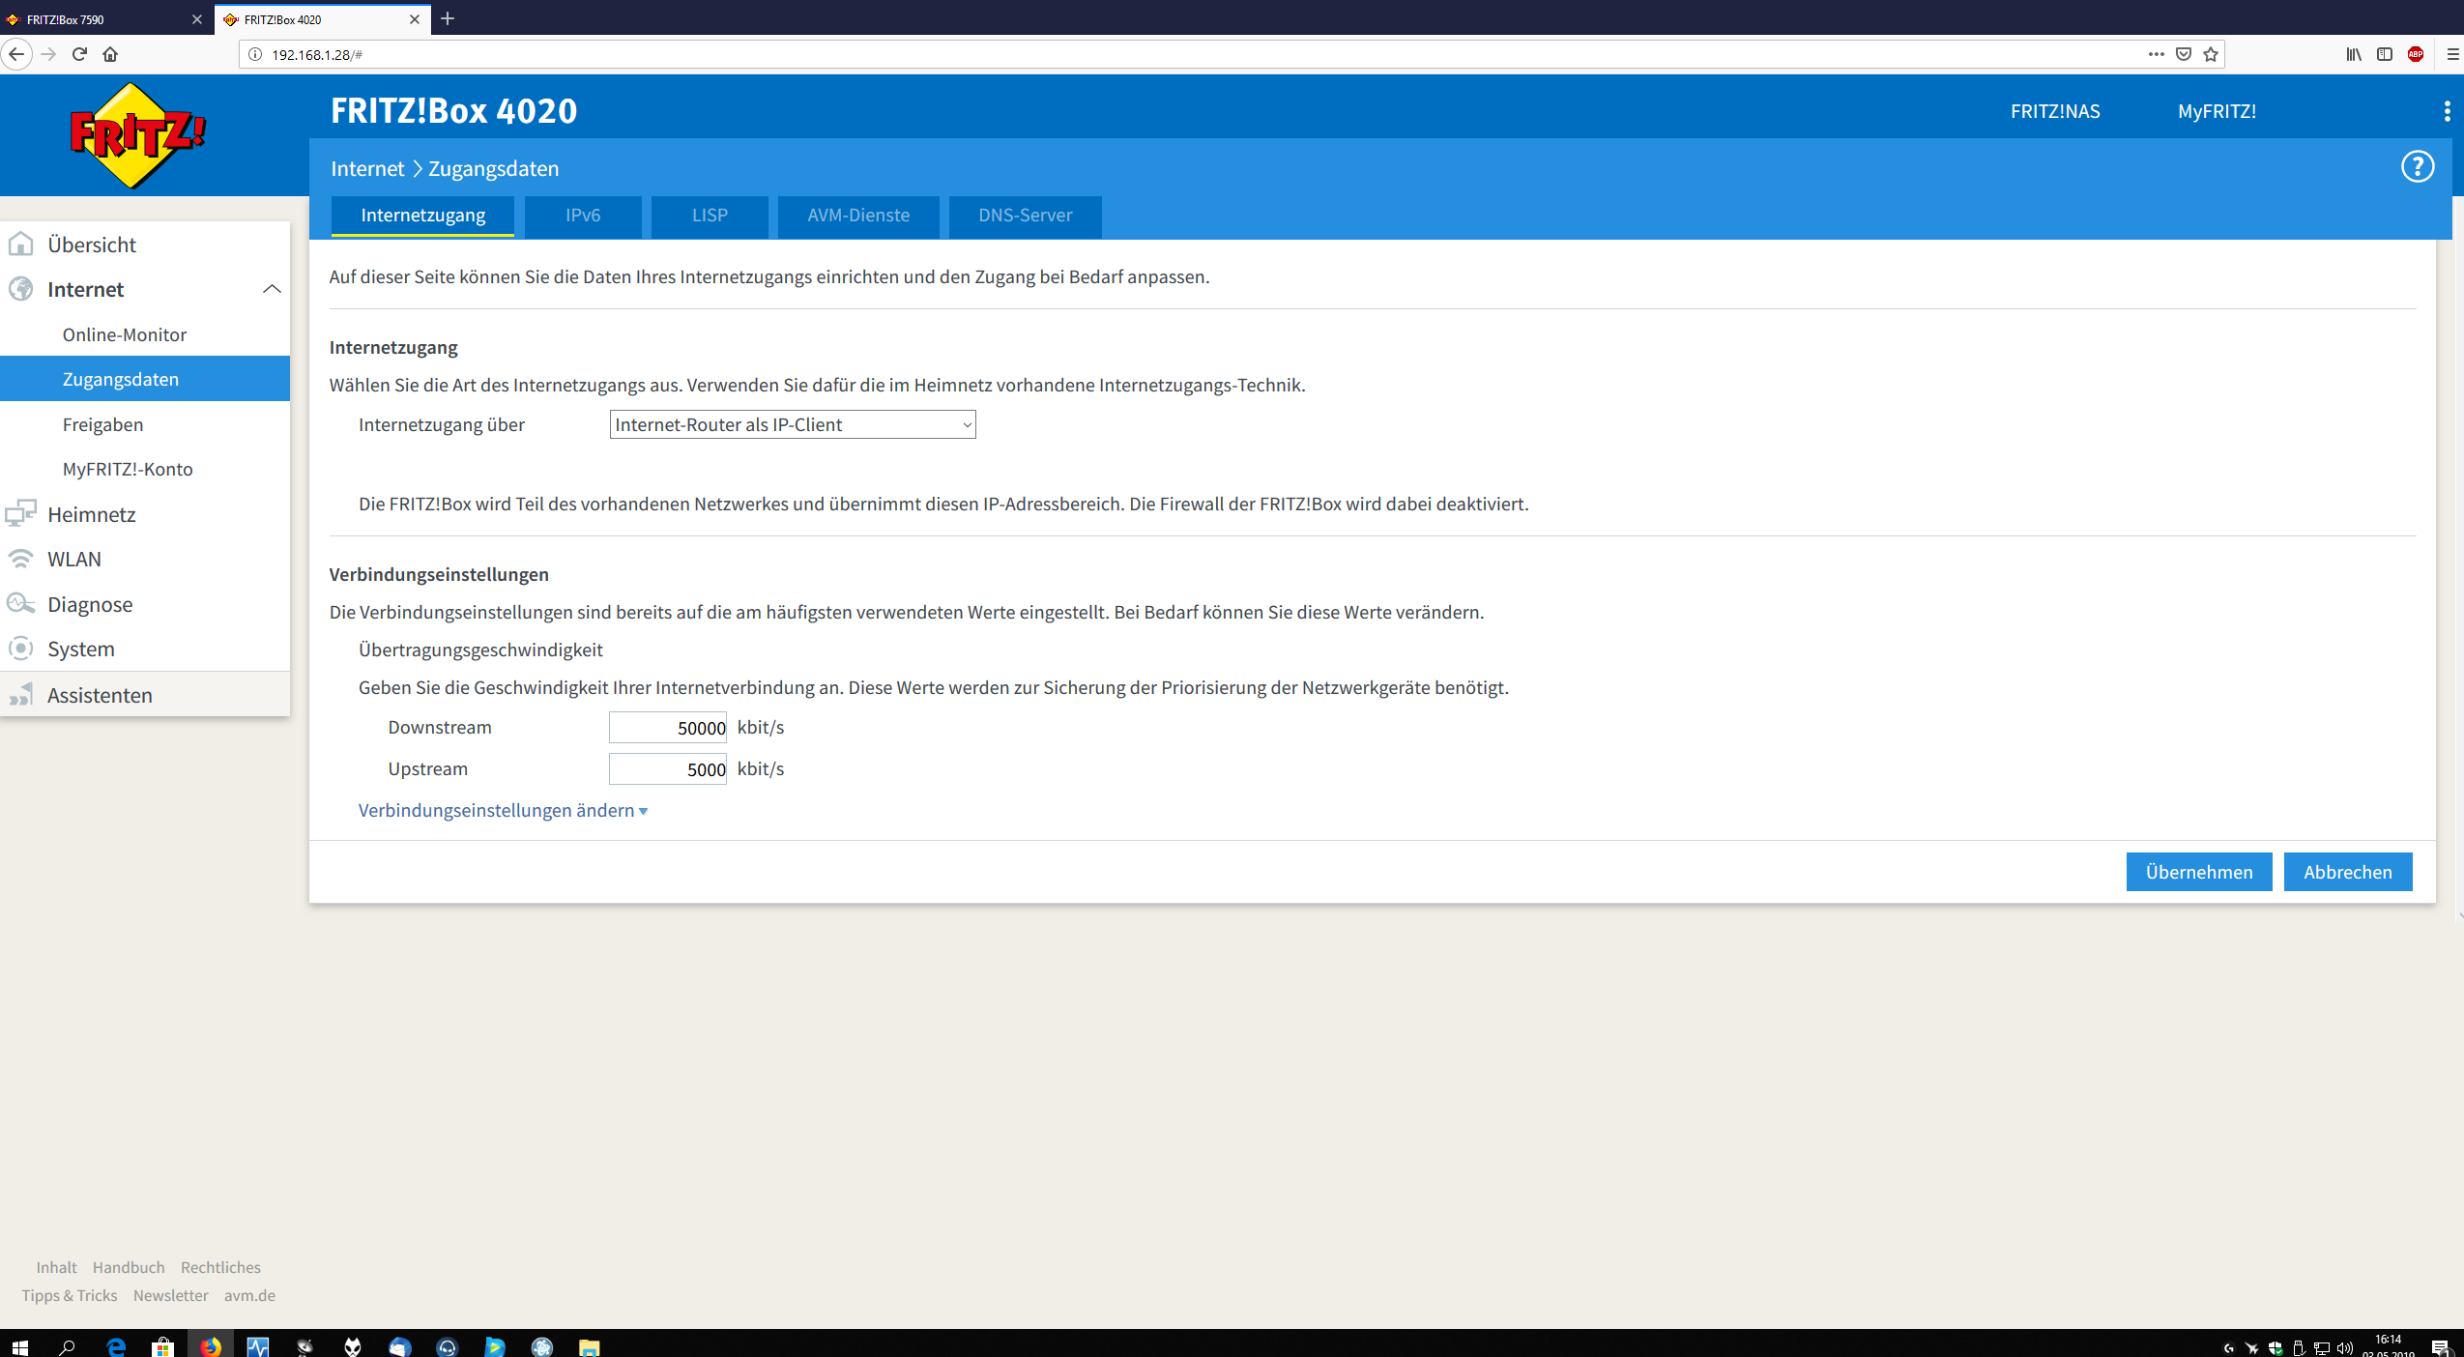
Task: Click the Upstream speed input field
Action: [x=668, y=768]
